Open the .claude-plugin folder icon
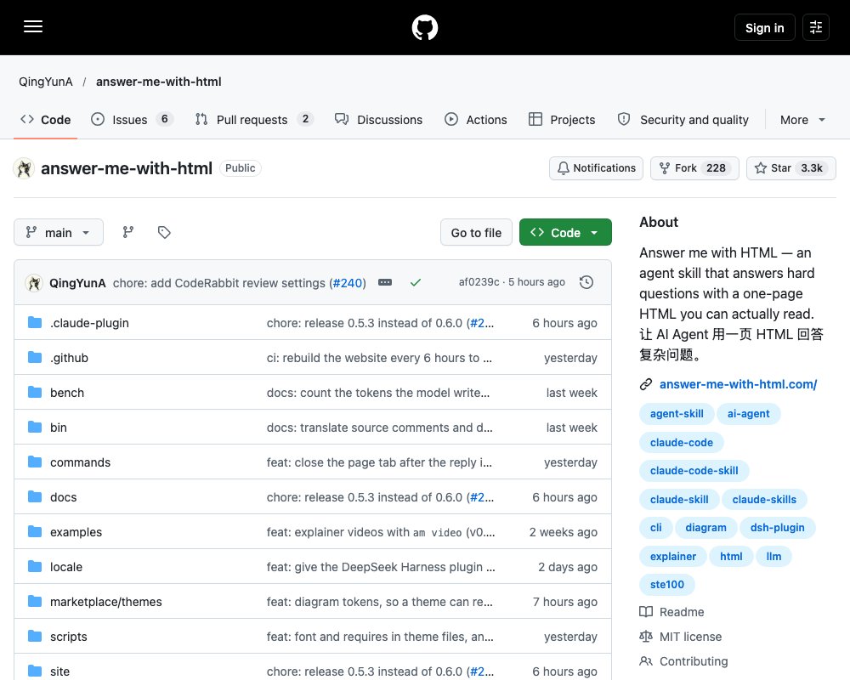The height and width of the screenshot is (680, 850). (x=35, y=323)
